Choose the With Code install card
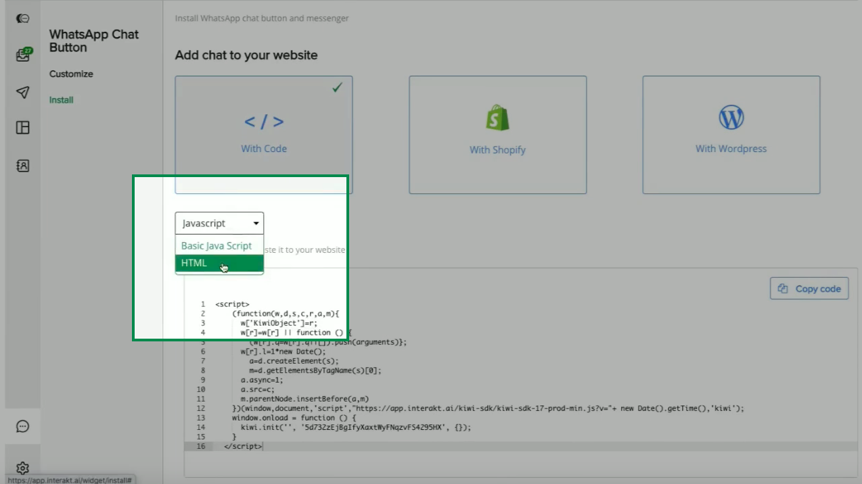The height and width of the screenshot is (484, 862). [x=264, y=135]
